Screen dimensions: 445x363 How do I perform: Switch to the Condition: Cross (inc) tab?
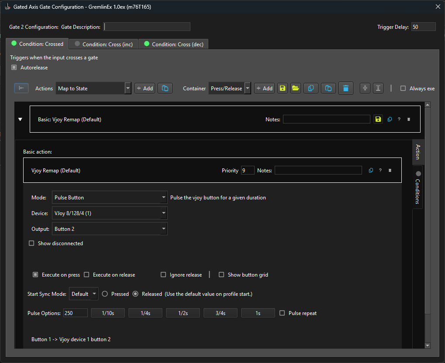coord(103,44)
